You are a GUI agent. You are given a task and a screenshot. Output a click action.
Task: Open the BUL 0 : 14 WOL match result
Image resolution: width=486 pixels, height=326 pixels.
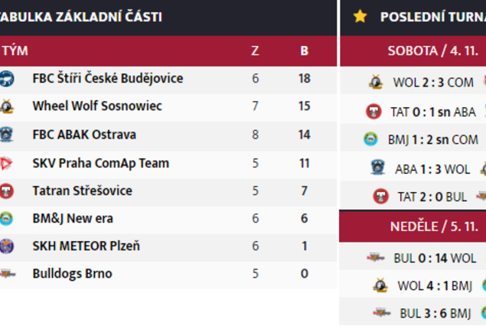[435, 258]
